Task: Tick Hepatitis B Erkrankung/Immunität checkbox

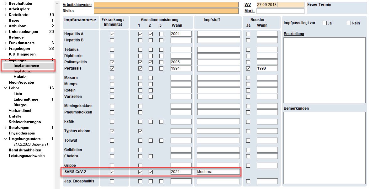Action: click(x=112, y=40)
